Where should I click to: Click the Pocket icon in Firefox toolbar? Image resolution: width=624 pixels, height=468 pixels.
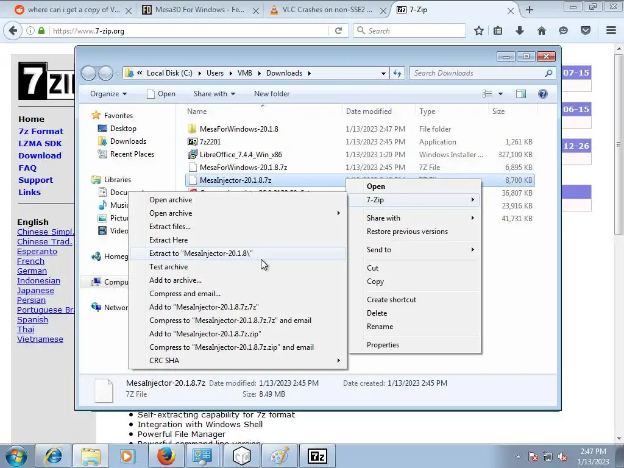tap(586, 30)
